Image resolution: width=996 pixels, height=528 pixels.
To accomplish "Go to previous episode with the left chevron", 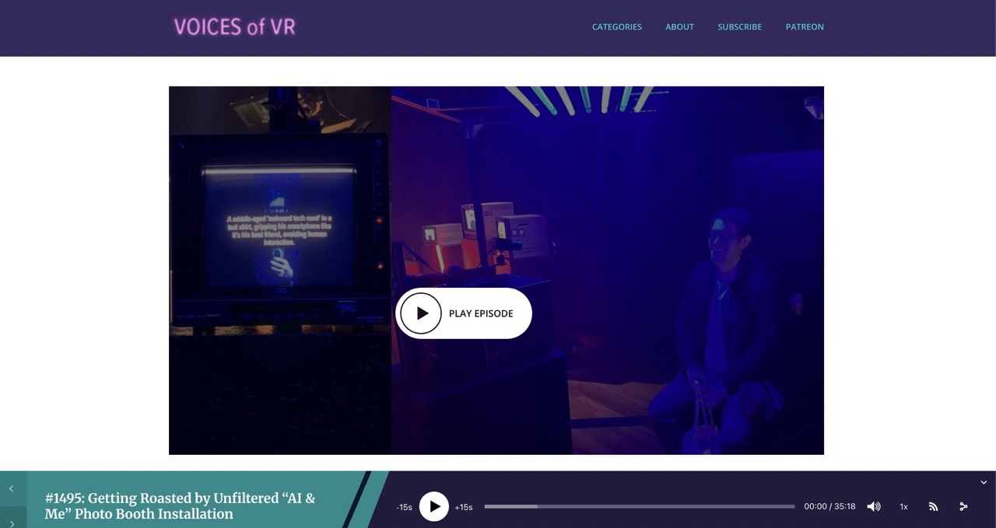I will 12,488.
